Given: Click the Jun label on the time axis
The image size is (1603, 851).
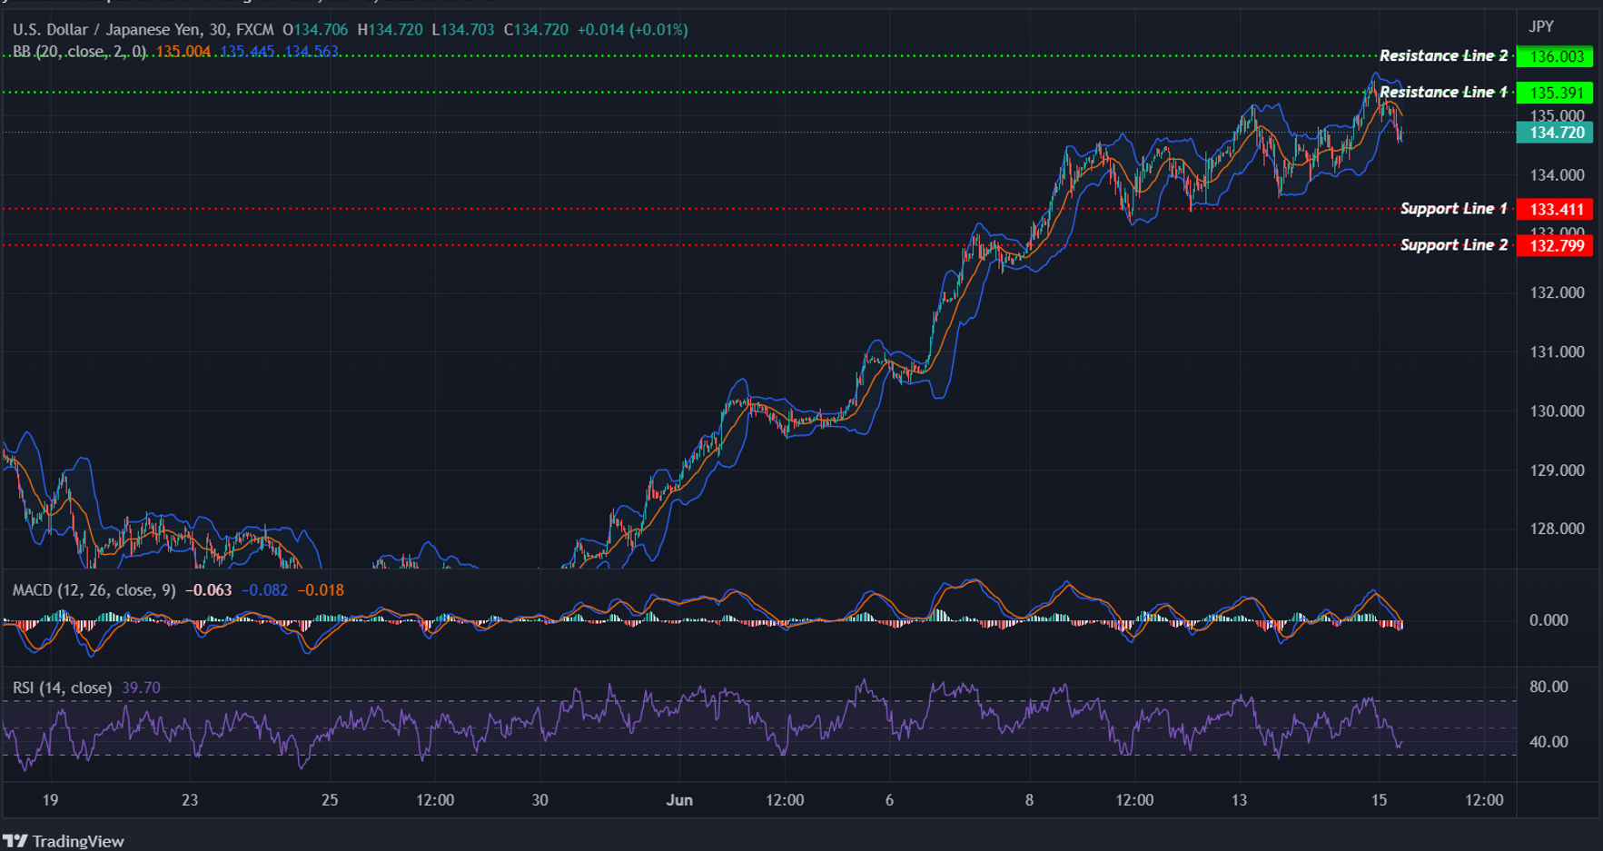Looking at the screenshot, I should click(680, 800).
